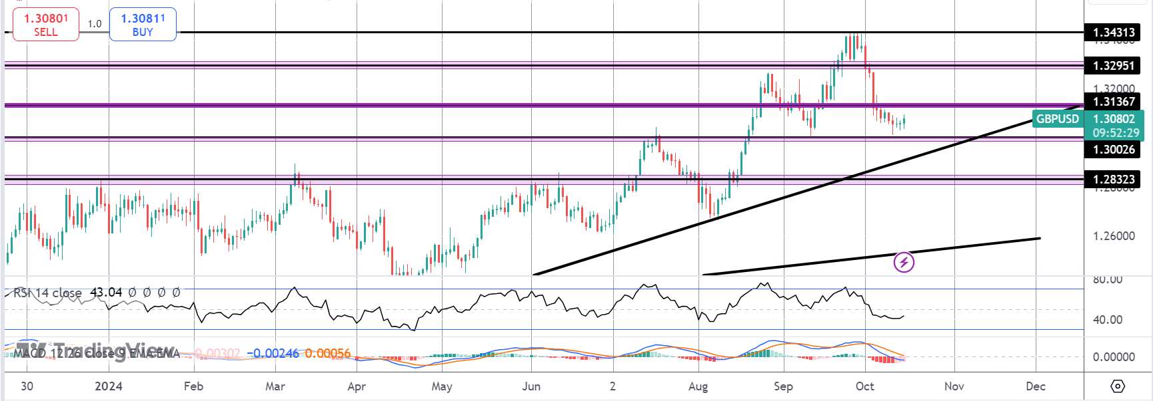1153x401 pixels.
Task: Click the RSI value 43.04
Action: click(x=106, y=293)
